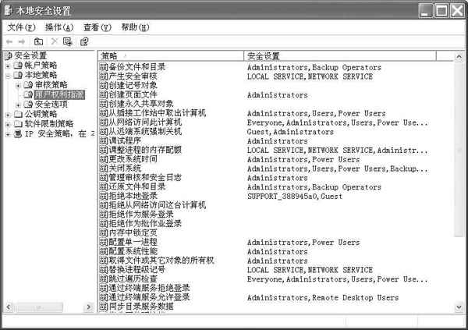Click the icon beside 拒绝从网络访问这台计算机
The image size is (468, 330).
[104, 205]
